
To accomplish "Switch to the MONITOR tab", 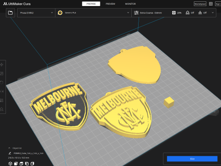I will click(x=130, y=4).
